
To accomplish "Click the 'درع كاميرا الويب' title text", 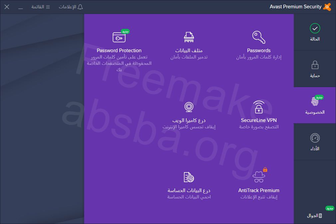I will (x=189, y=120).
